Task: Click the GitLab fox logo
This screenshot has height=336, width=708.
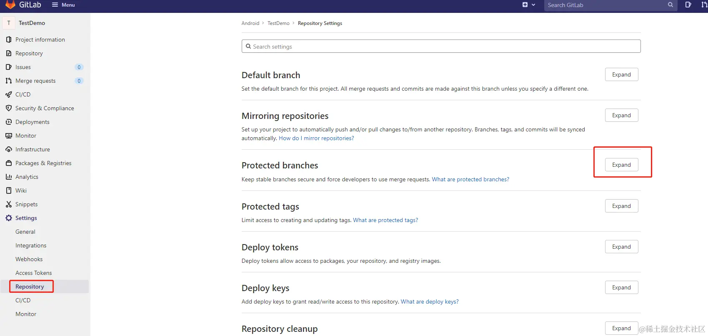Action: point(10,5)
